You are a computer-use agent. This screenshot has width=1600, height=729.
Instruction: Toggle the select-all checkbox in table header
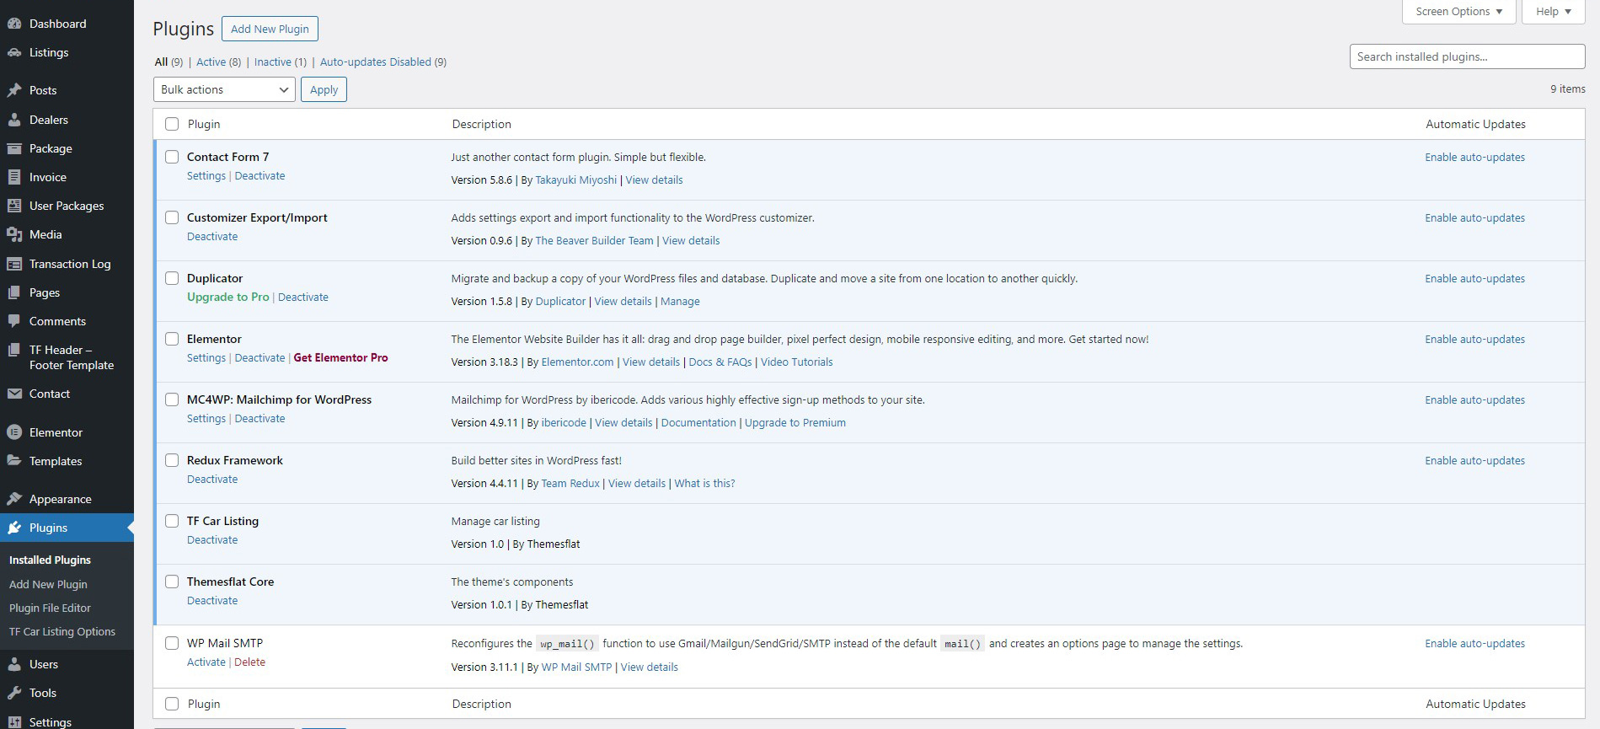tap(172, 124)
